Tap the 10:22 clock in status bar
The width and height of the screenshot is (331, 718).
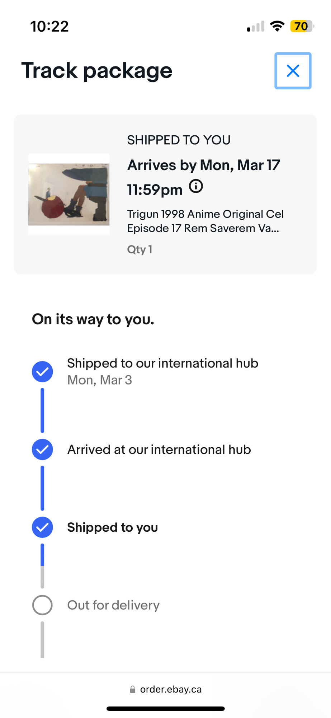pos(49,27)
